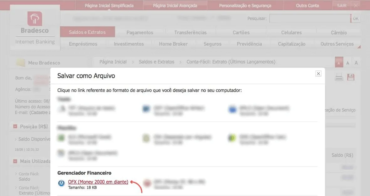Focus the Pesquisar search field
The width and height of the screenshot is (370, 196).
point(310,18)
